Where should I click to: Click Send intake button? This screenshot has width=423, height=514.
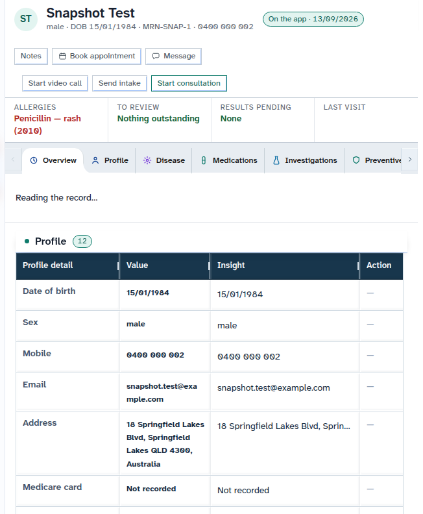(x=119, y=83)
